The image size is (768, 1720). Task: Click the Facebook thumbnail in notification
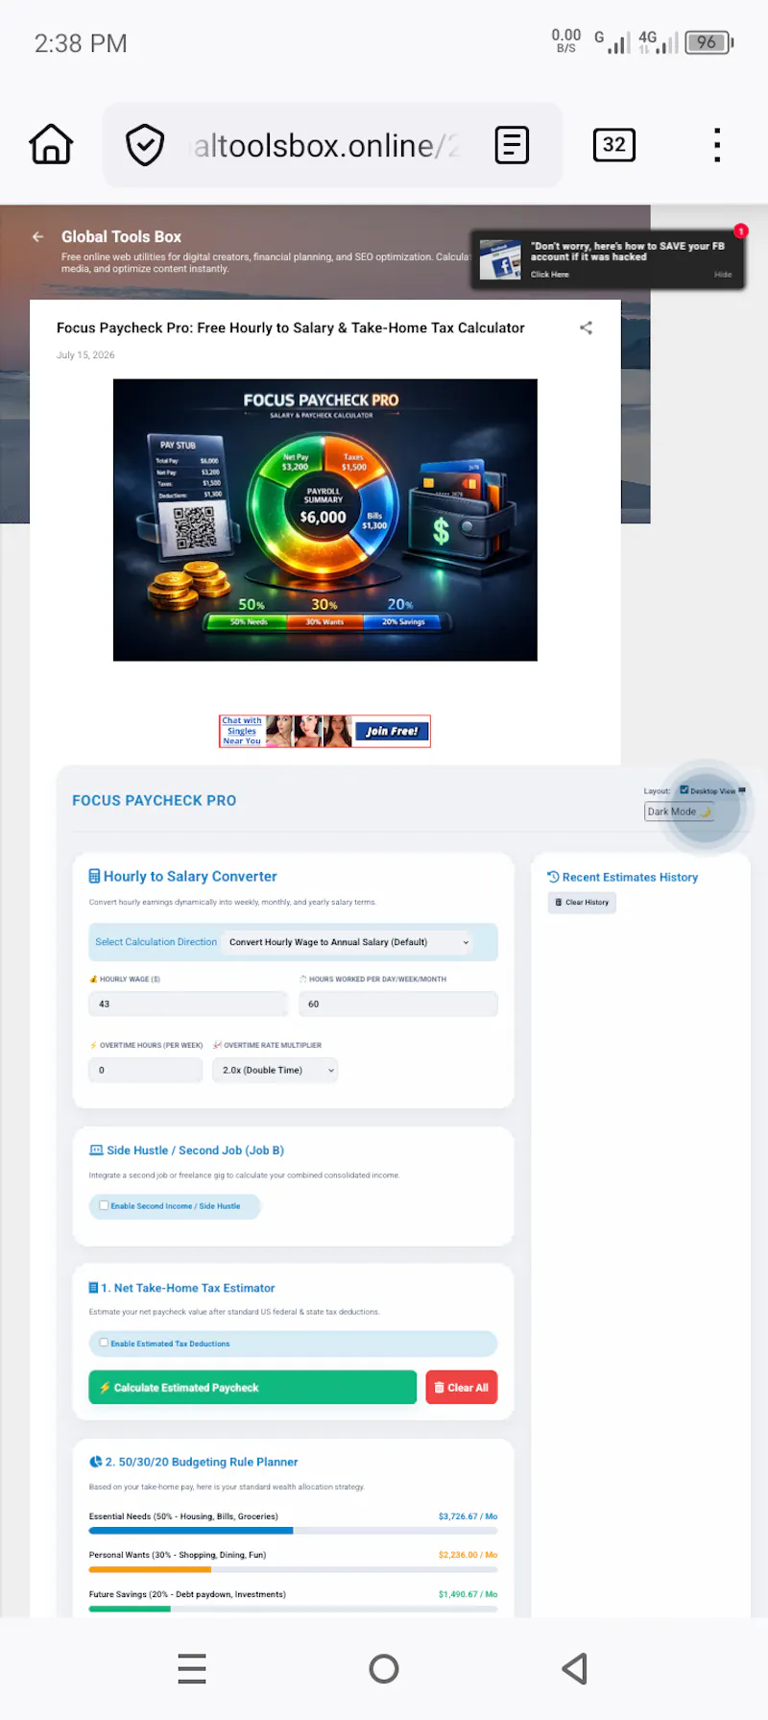[500, 259]
